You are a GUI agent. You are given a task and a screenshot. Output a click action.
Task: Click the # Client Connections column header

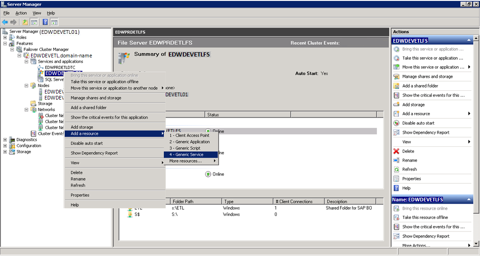tap(299, 201)
